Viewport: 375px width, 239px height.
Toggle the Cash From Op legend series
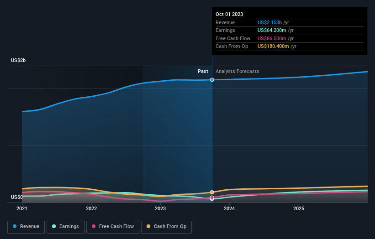tap(166, 227)
